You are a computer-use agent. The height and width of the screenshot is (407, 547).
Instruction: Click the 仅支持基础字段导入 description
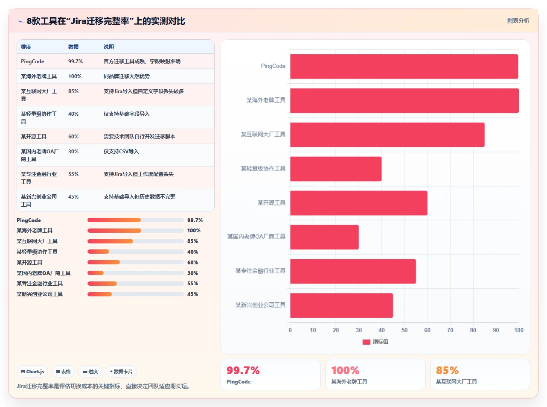(127, 114)
